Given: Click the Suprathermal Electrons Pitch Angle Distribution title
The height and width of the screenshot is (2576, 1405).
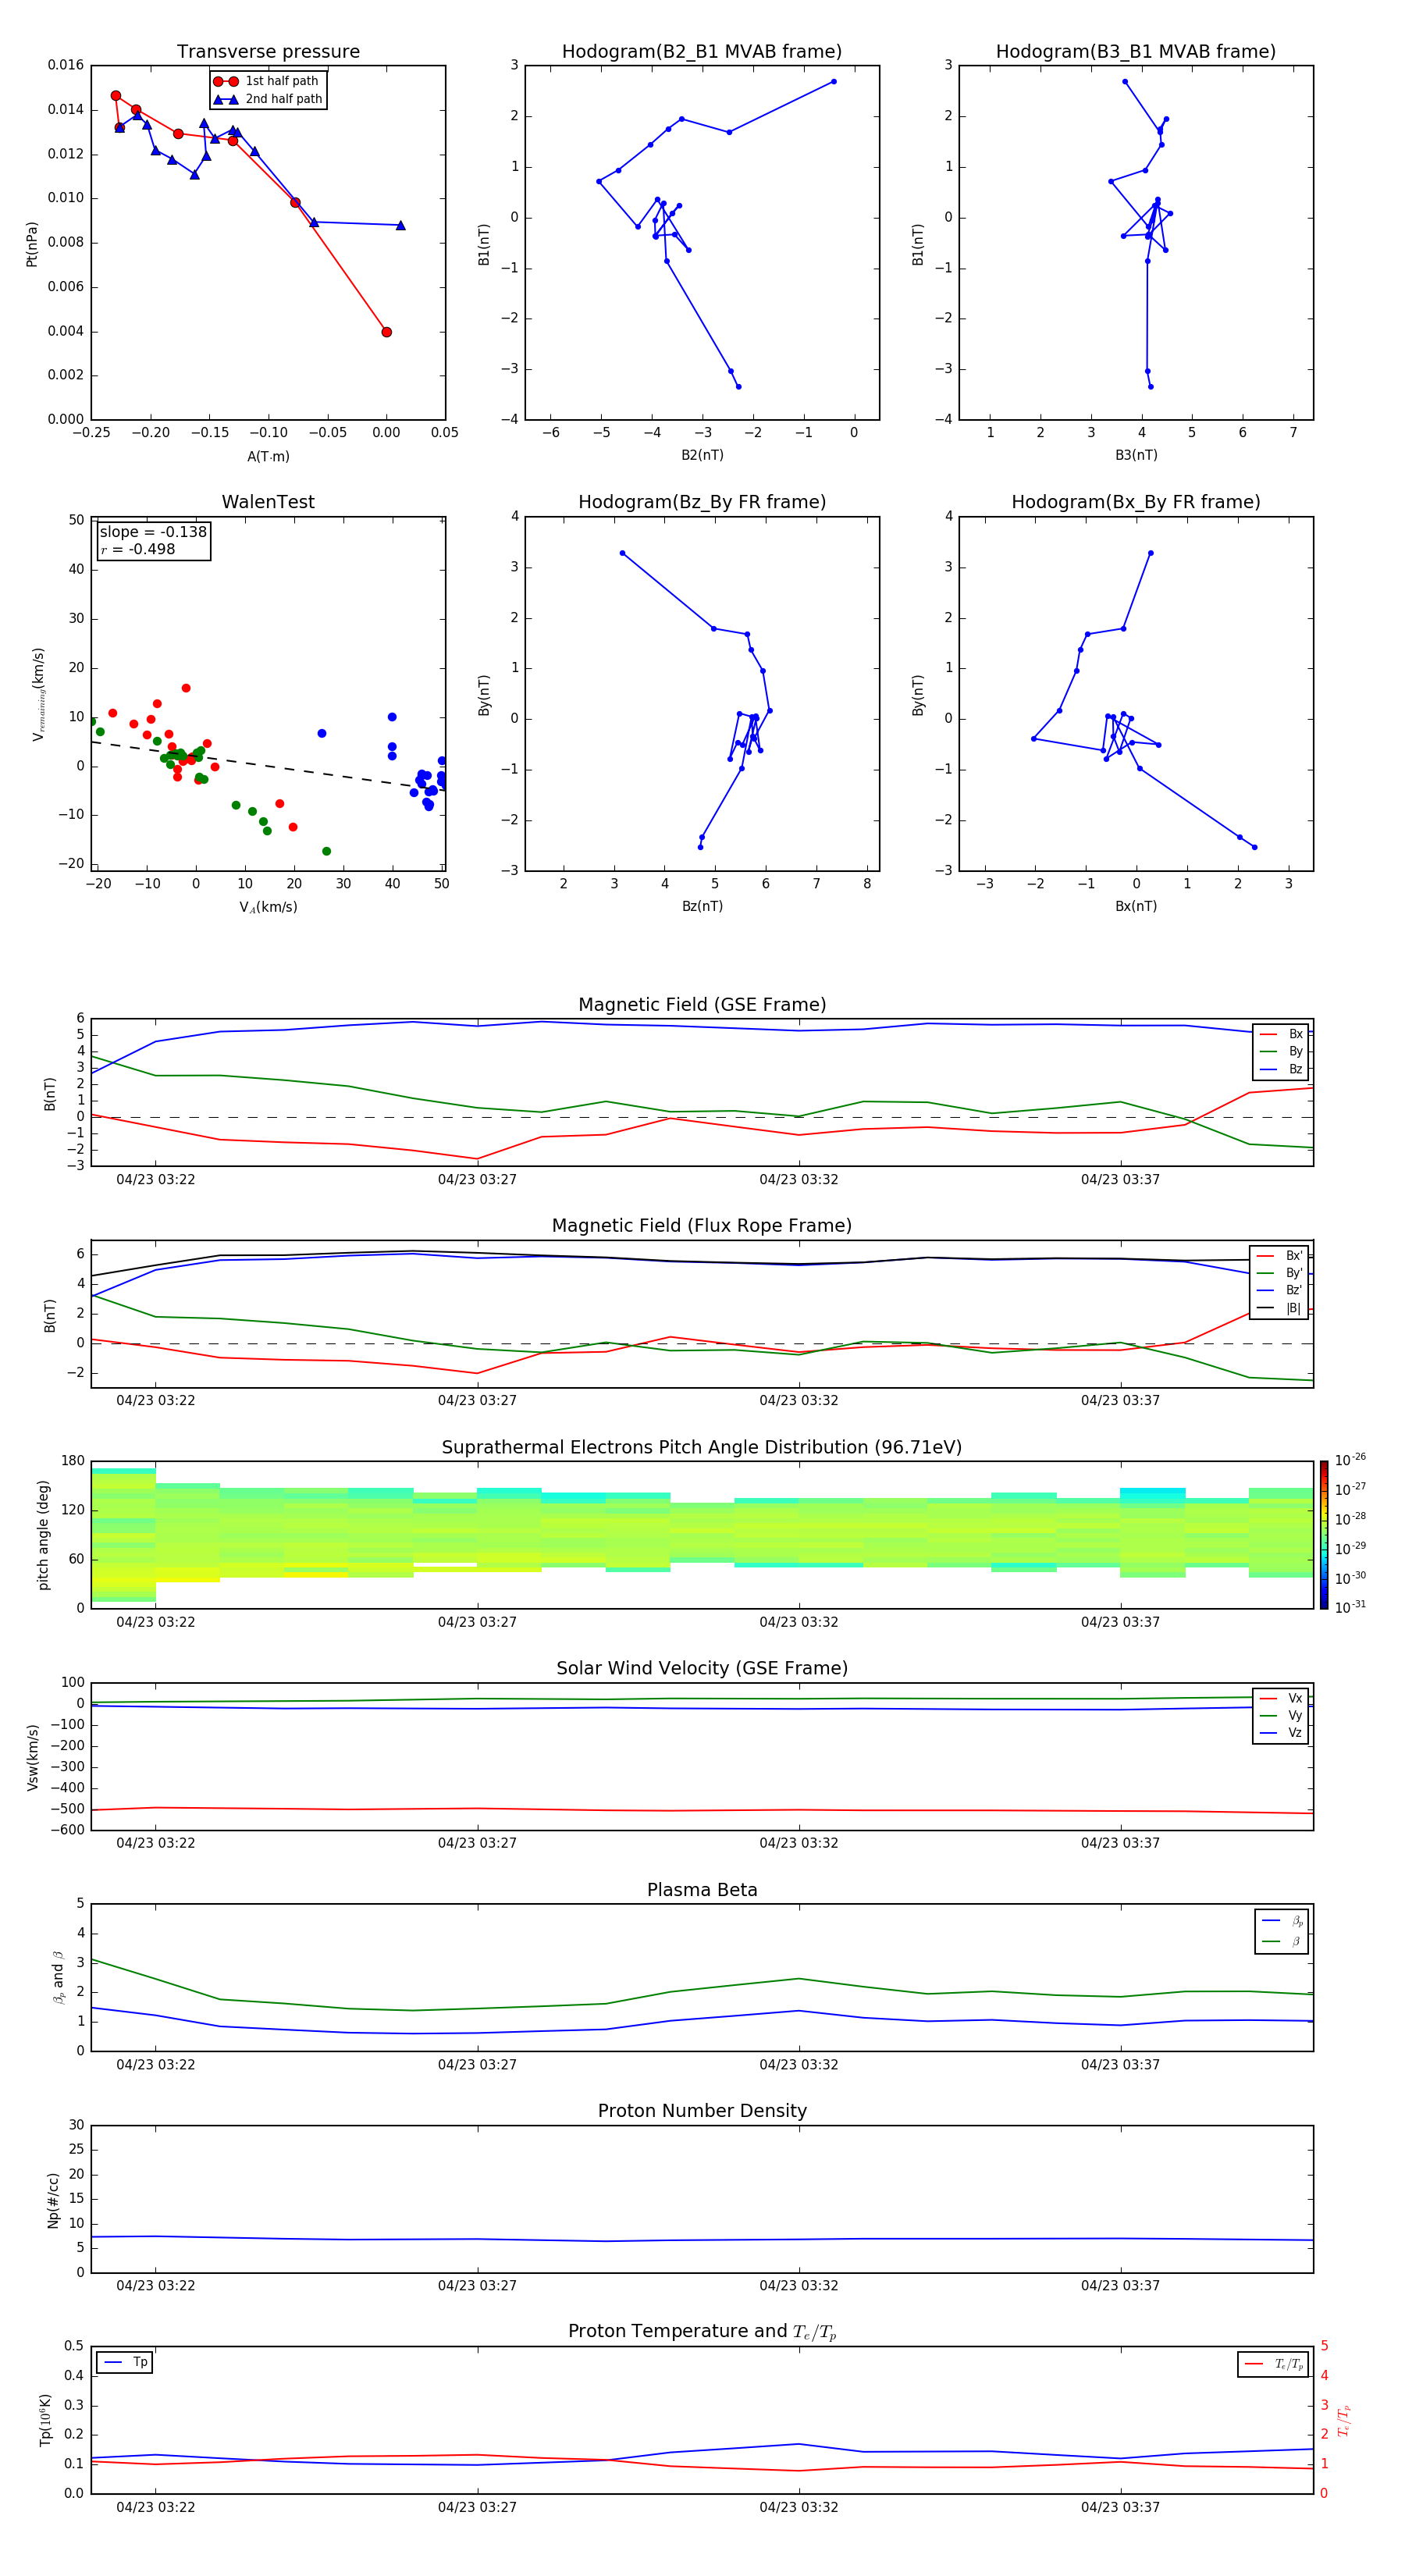Looking at the screenshot, I should 702,1447.
